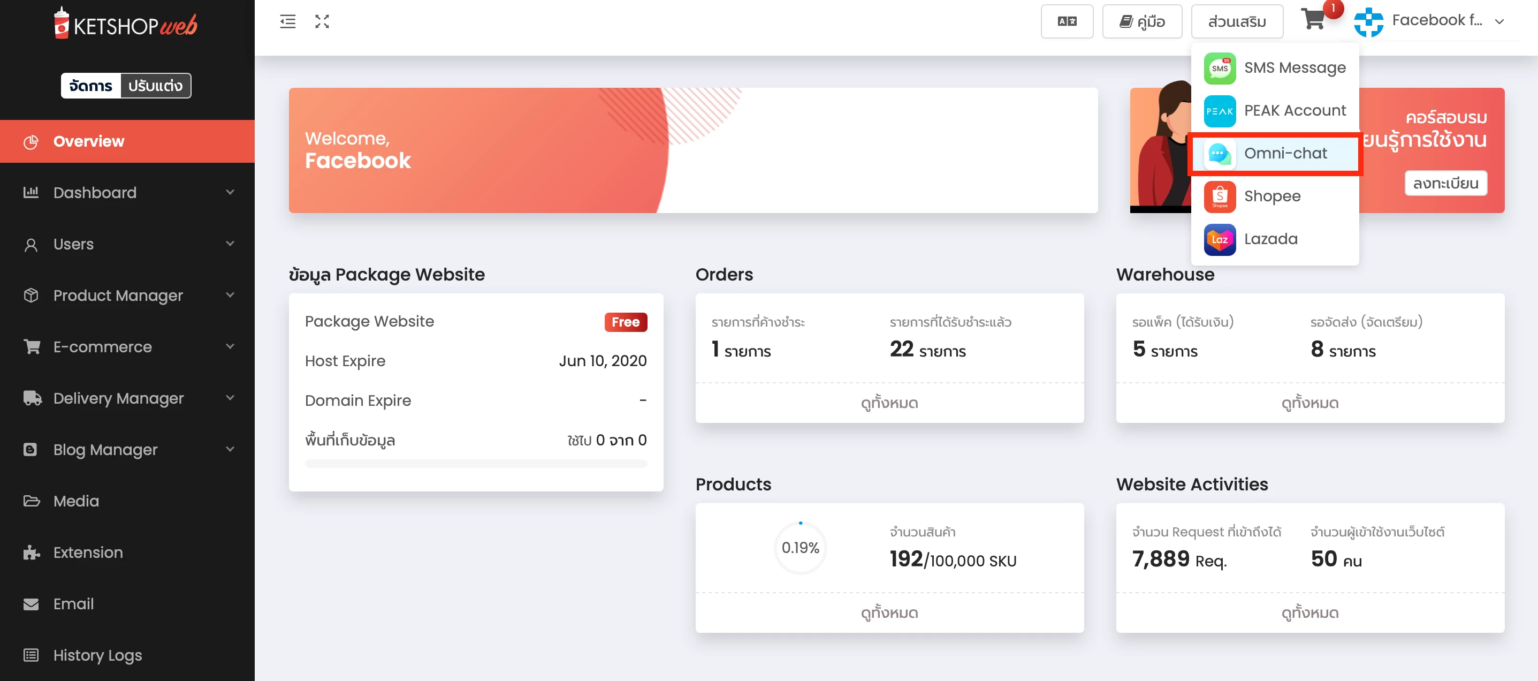Image resolution: width=1538 pixels, height=681 pixels.
Task: Click the Delivery Manager truck icon
Action: (32, 398)
